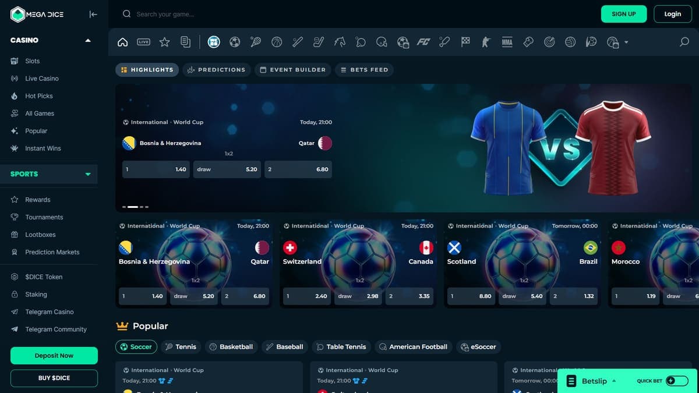Switch to the Highlights tab
This screenshot has height=393, width=699.
click(147, 70)
